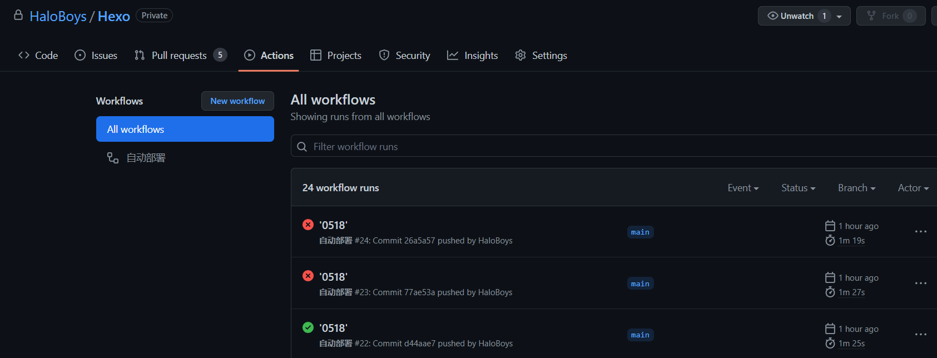Open the three-dot menu for run #22
The image size is (937, 358).
pos(920,335)
